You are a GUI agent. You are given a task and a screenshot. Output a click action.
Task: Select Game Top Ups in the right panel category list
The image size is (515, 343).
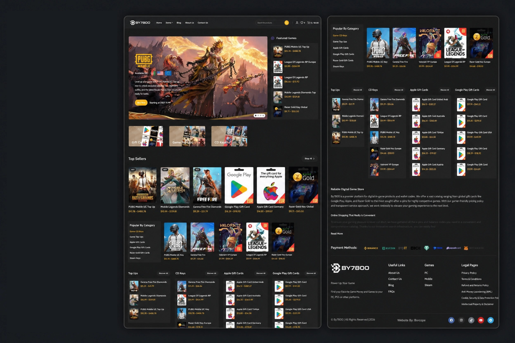pyautogui.click(x=340, y=42)
